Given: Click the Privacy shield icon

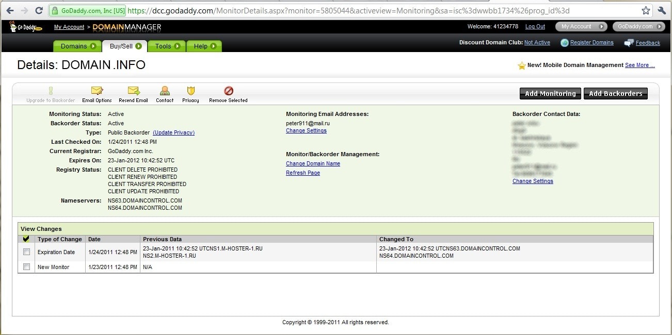Looking at the screenshot, I should tap(190, 91).
